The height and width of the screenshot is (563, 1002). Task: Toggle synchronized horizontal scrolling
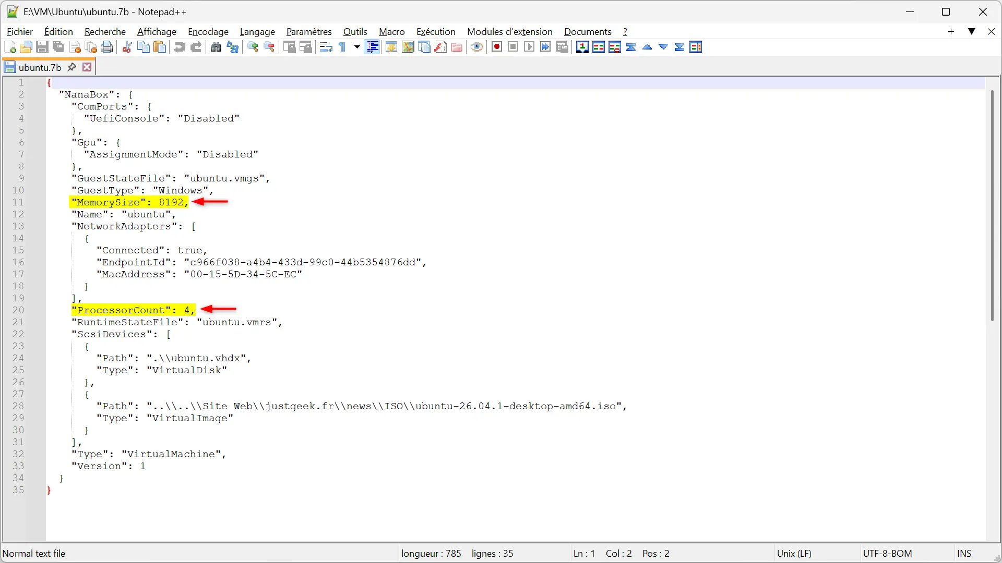(x=306, y=47)
